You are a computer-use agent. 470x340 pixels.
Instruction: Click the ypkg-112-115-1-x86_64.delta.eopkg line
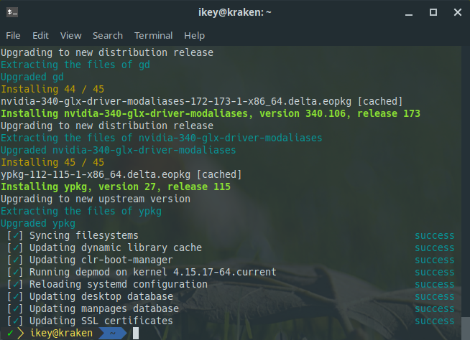121,174
